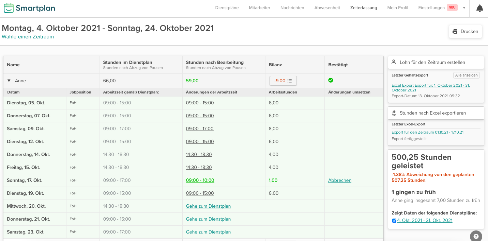Viewport: 488px width, 241px height.
Task: Click Anne's planned total 66,00
Action: pos(109,81)
